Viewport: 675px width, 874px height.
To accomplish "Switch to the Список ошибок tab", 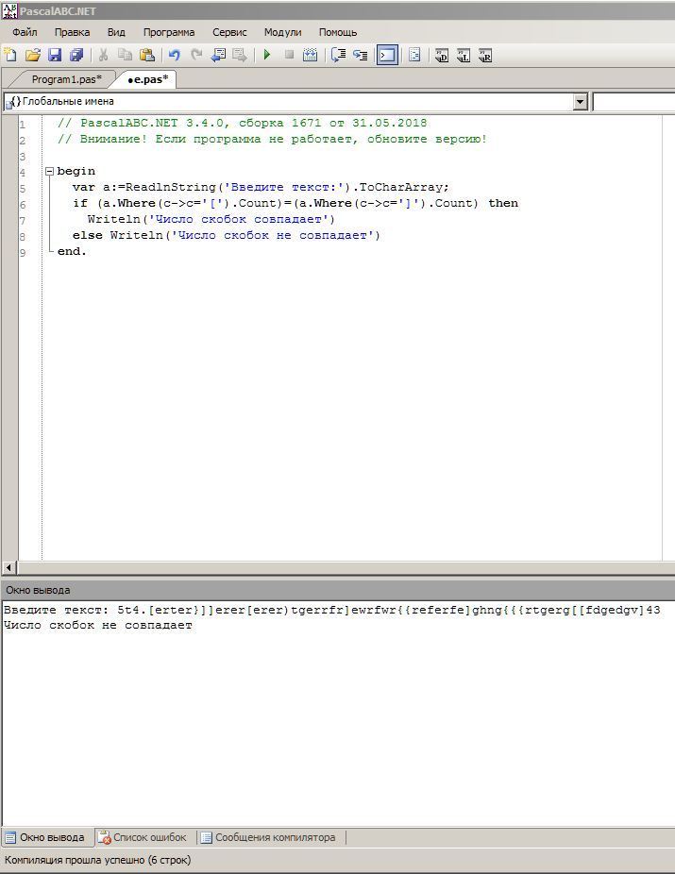I will tap(143, 837).
